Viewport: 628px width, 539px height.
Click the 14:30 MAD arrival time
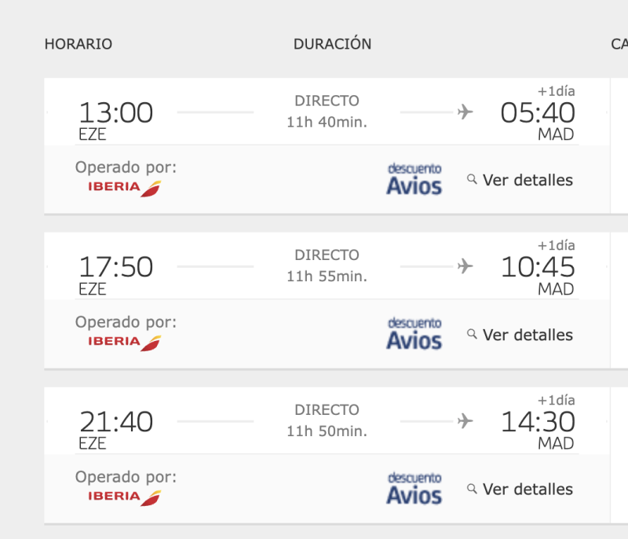(x=538, y=423)
